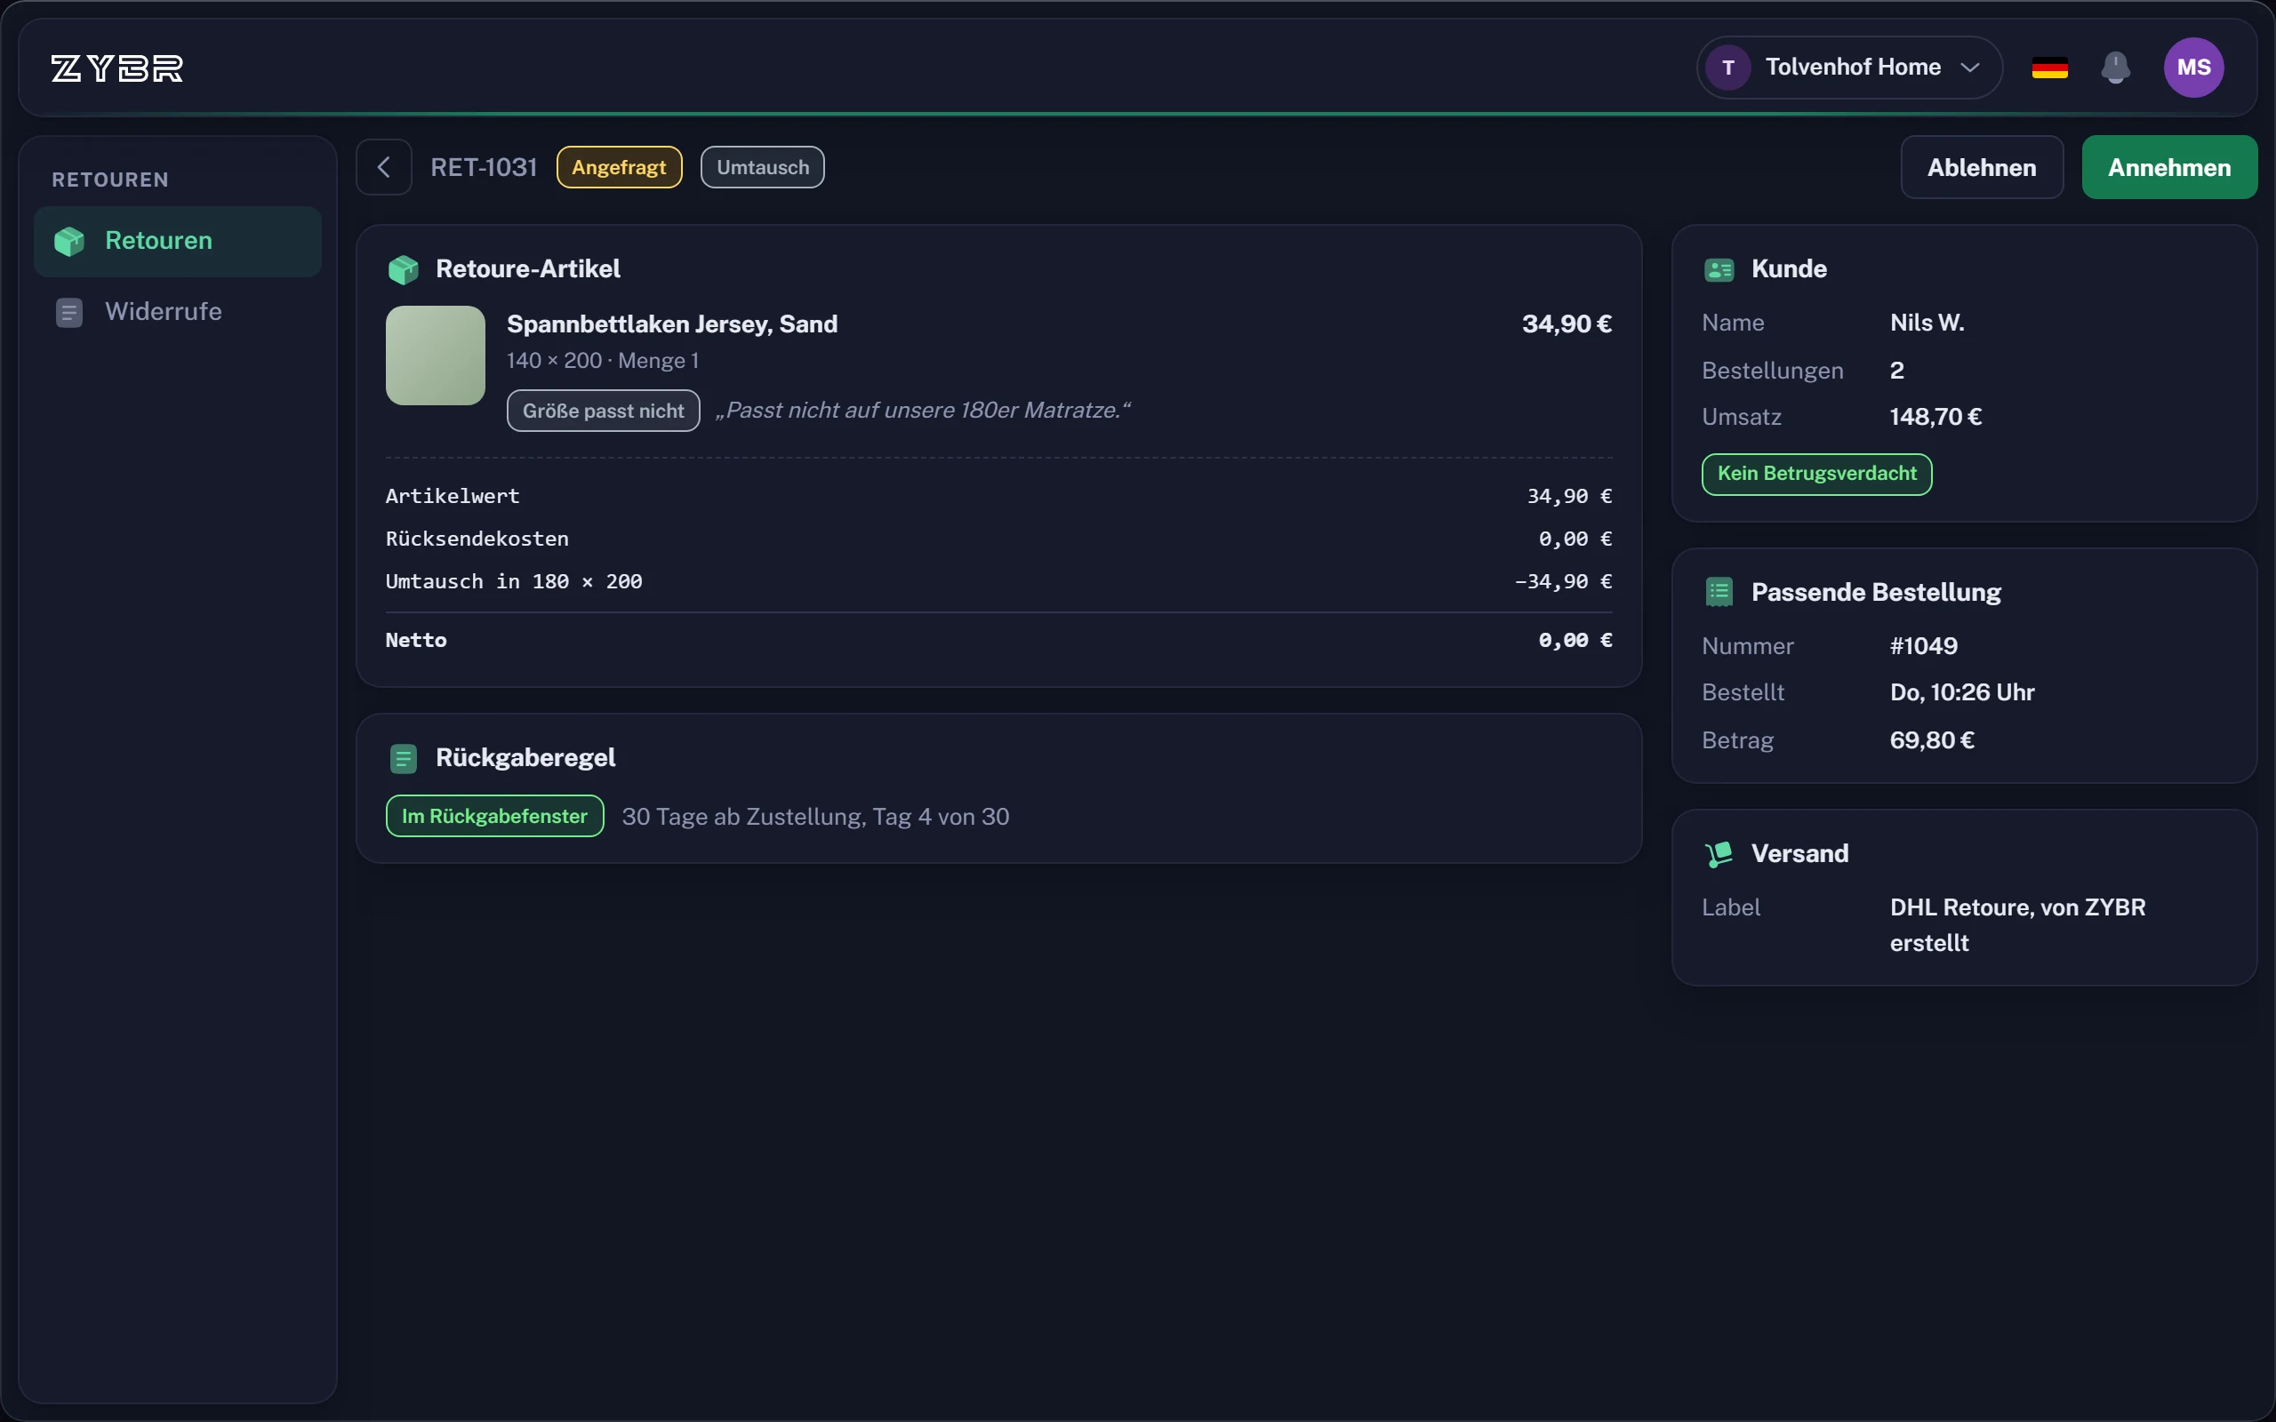Viewport: 2276px width, 1422px height.
Task: Click the Passende Bestellung receipt icon
Action: [1719, 593]
